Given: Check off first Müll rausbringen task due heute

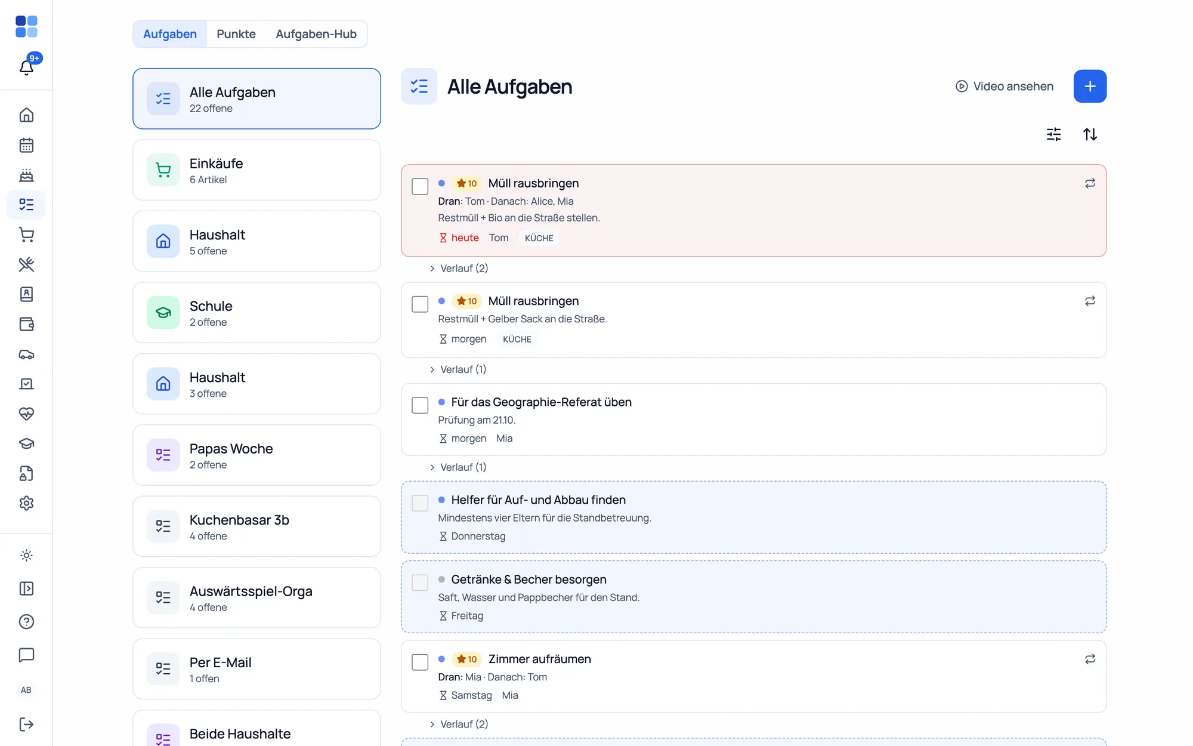Looking at the screenshot, I should pos(420,186).
